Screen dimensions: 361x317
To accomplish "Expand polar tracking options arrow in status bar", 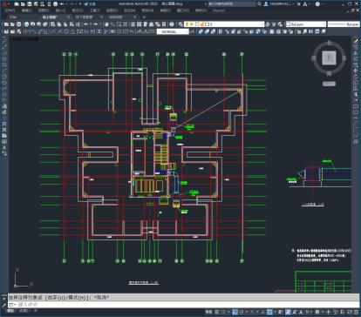I will (x=246, y=312).
